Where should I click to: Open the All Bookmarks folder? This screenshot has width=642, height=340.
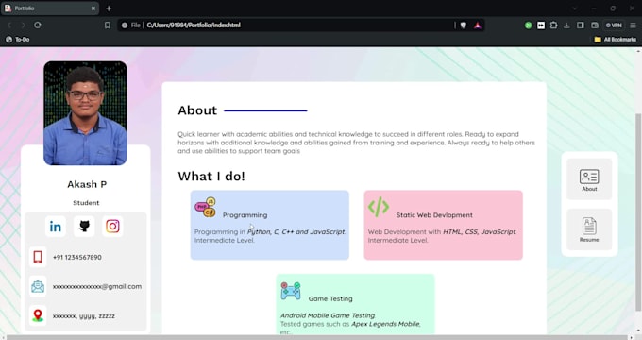coord(616,40)
